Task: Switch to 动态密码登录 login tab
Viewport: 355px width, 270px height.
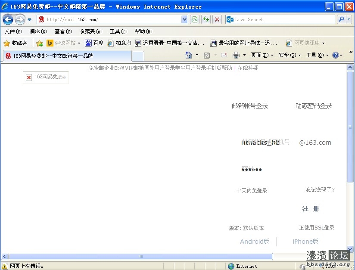Action: [314, 106]
